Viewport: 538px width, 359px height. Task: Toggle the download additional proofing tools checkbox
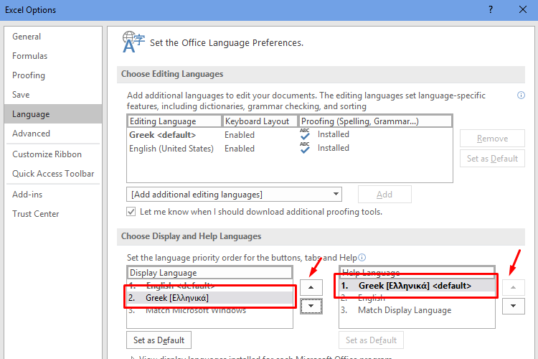coord(131,212)
